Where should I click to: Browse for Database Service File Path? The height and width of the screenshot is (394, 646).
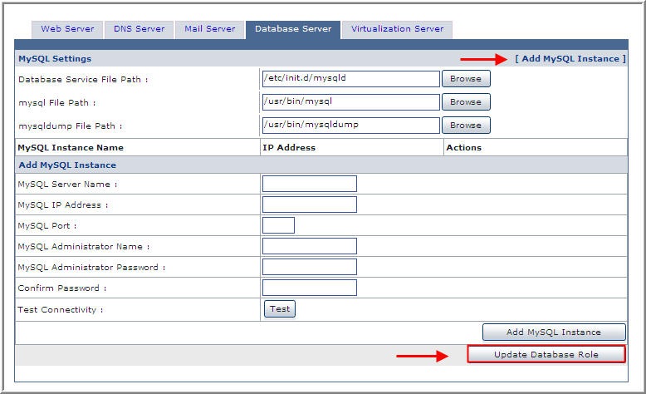click(465, 79)
